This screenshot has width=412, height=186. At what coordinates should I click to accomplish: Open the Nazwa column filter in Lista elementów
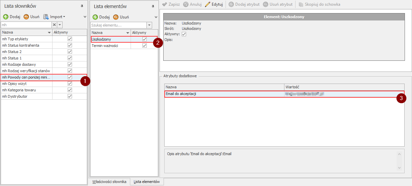pyautogui.click(x=128, y=33)
